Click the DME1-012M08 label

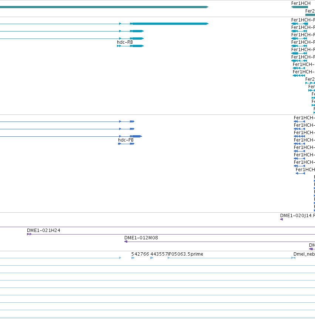point(141,237)
